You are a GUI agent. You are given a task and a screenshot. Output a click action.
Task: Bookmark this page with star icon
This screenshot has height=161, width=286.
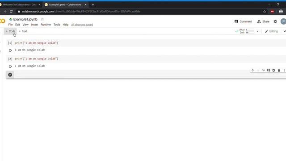click(x=265, y=11)
